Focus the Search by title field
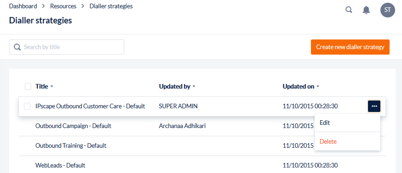Screen dimensions: 402x173 coord(67,47)
